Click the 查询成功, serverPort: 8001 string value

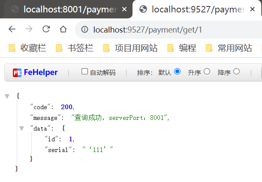click(119, 118)
